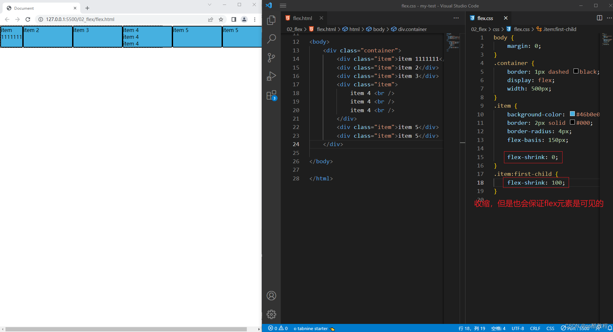
Task: Reload the flex.html page
Action: (x=28, y=19)
